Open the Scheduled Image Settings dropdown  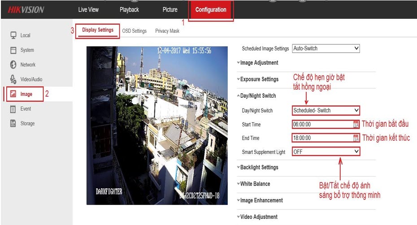pos(326,48)
